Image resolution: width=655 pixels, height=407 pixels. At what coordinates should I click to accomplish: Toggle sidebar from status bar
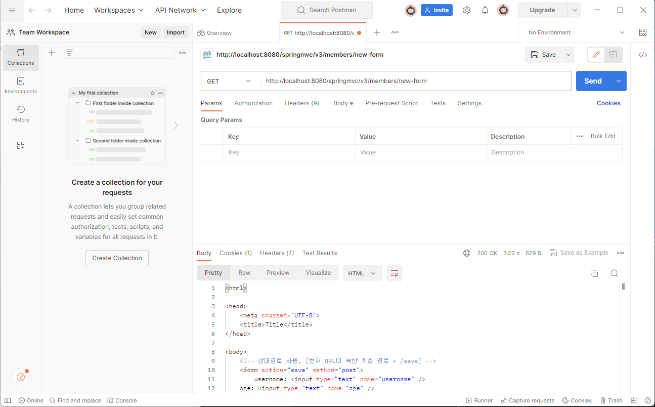point(8,400)
